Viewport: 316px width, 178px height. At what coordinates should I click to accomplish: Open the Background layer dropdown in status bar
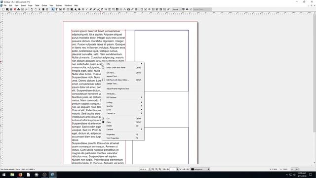click(200, 169)
